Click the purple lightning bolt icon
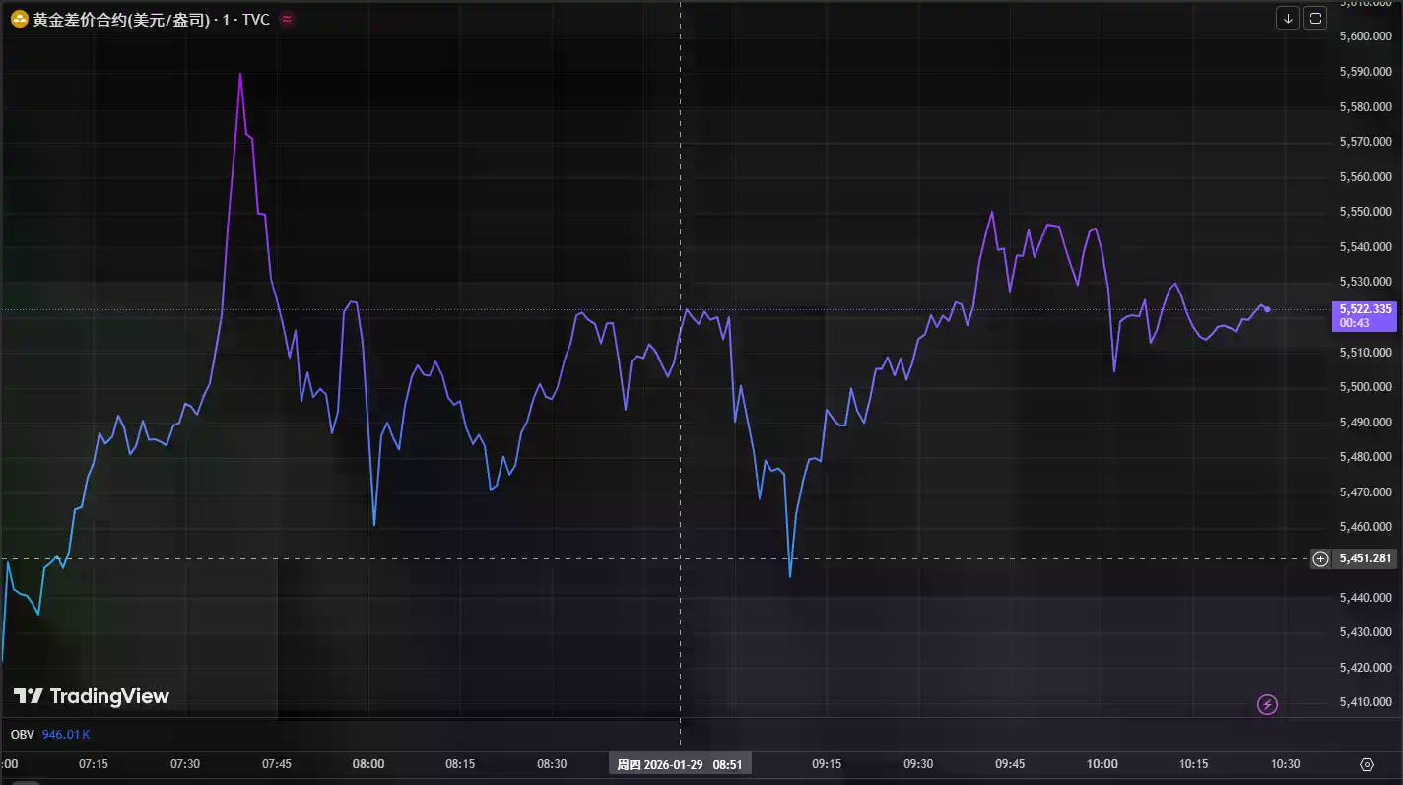 point(1268,704)
